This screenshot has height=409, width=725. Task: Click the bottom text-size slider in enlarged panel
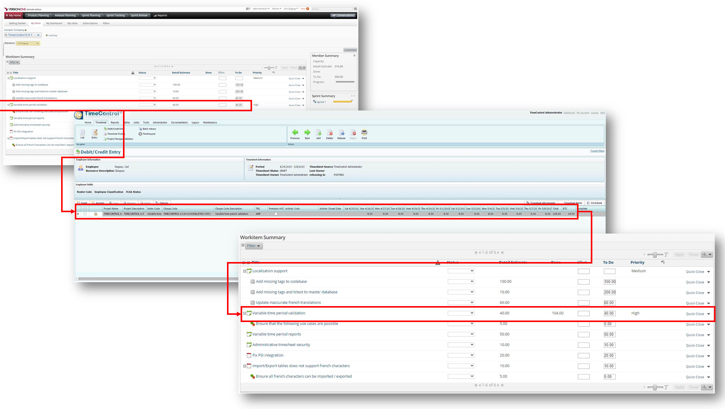tap(655, 387)
